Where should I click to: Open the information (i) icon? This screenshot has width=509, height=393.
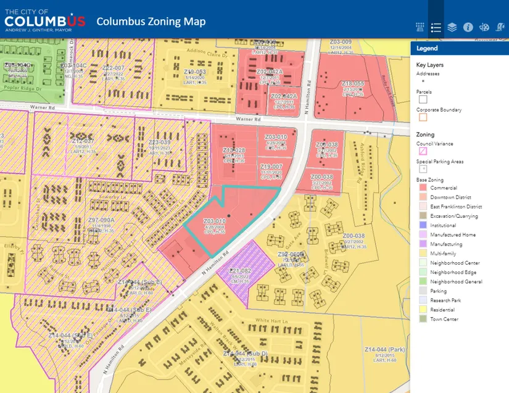[x=468, y=27]
